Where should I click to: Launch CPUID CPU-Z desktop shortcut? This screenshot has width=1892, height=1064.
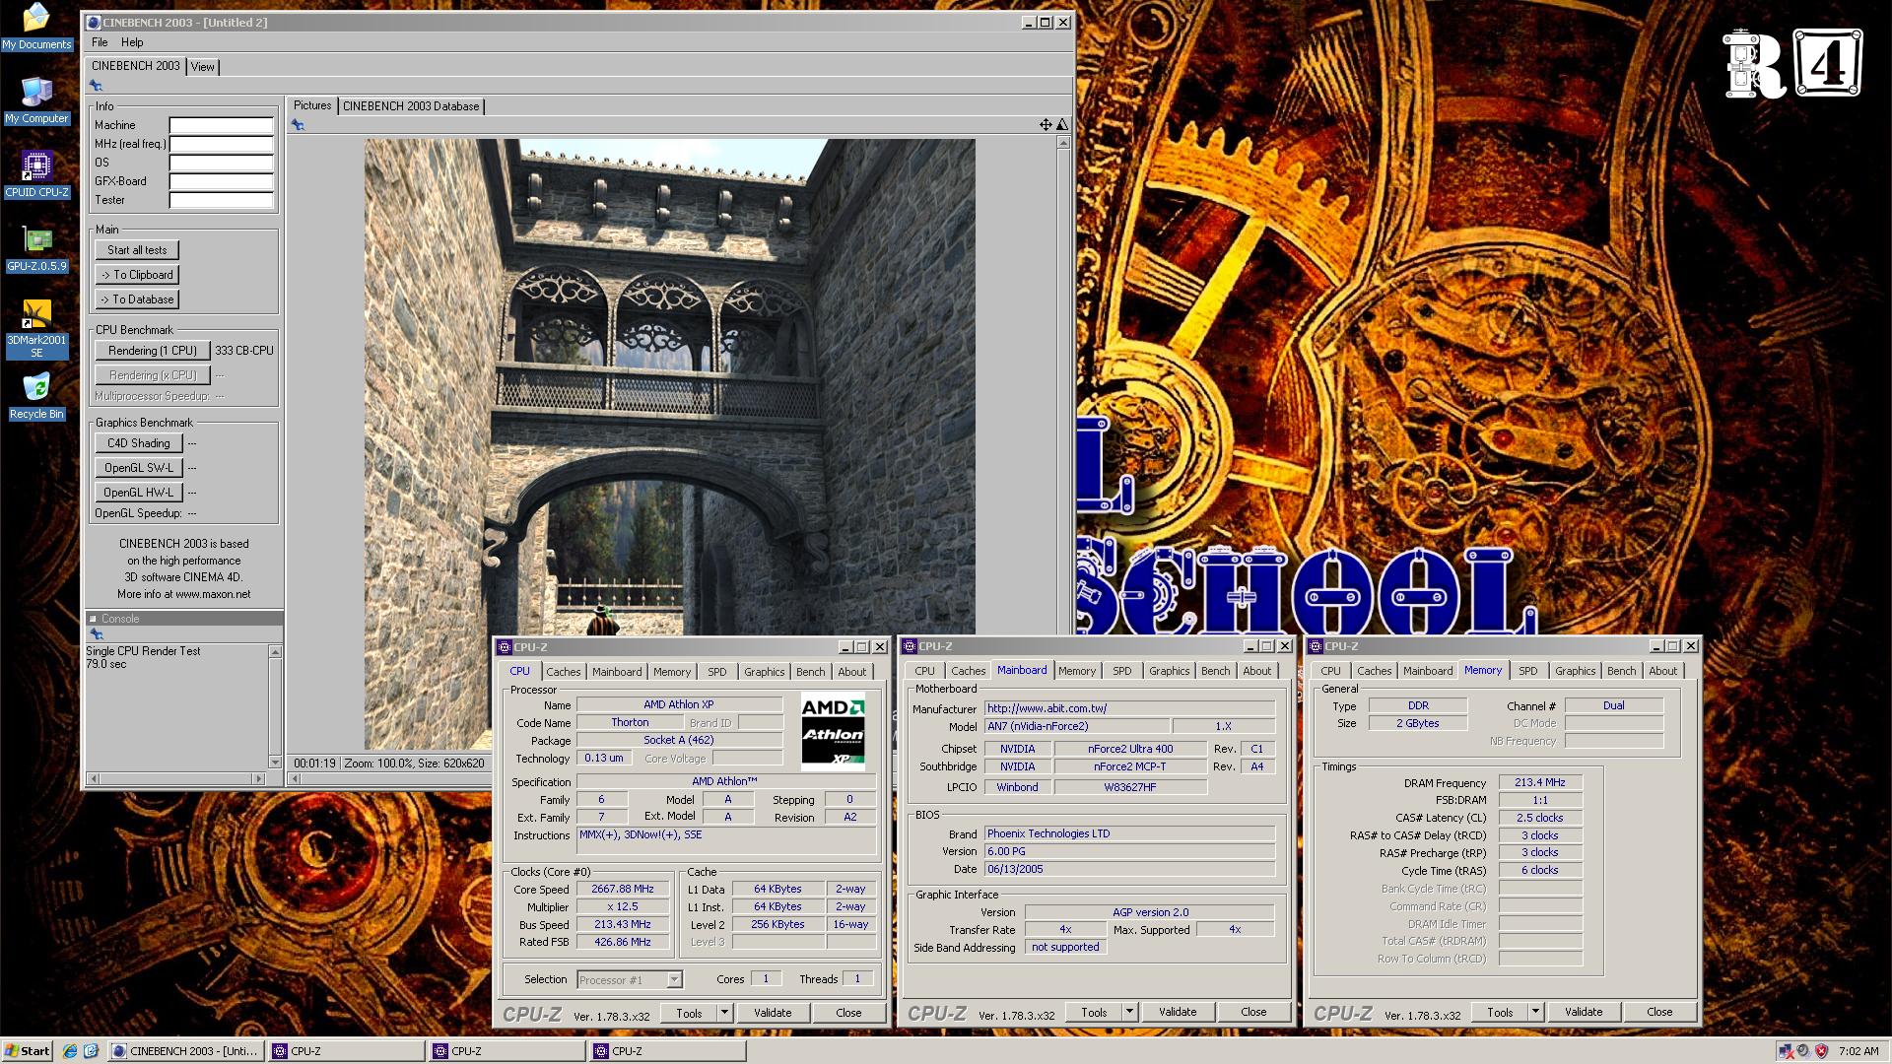click(x=36, y=174)
